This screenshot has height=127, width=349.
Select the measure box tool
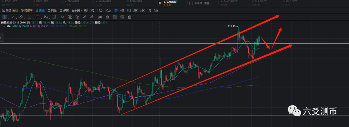54,17
